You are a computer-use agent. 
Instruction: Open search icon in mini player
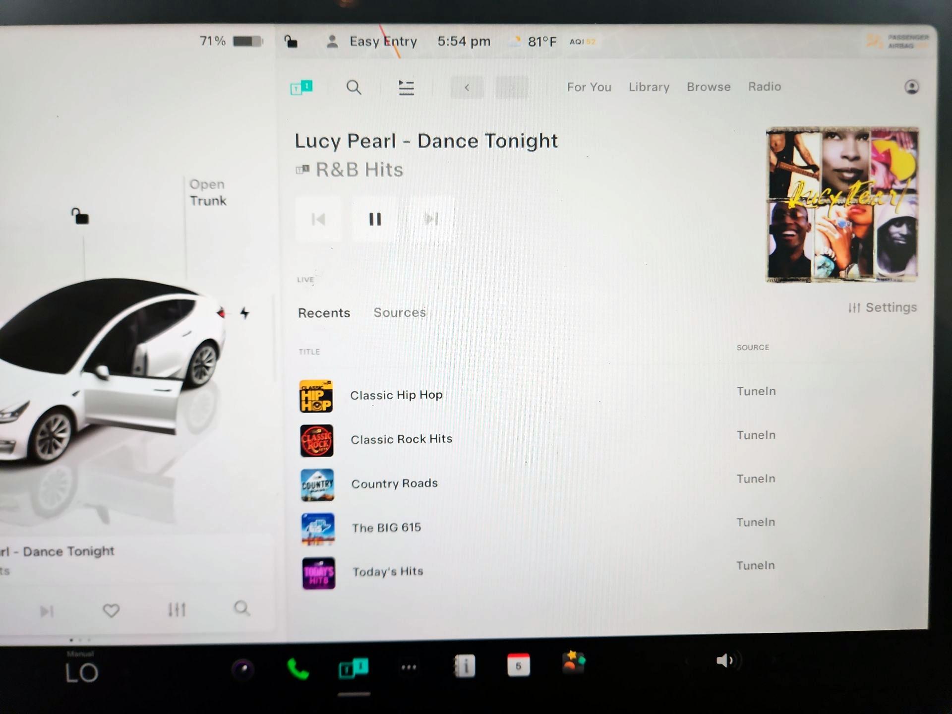click(x=242, y=608)
